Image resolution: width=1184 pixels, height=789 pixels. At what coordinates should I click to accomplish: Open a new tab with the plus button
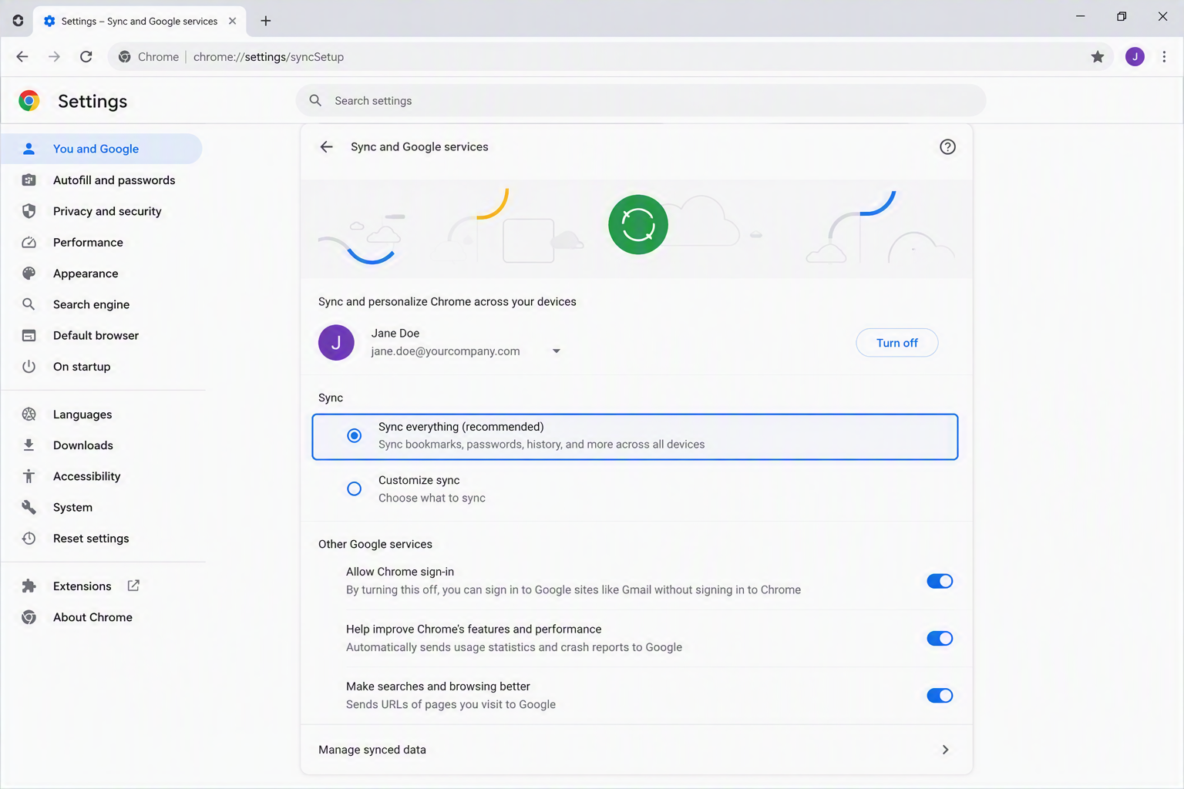(x=266, y=21)
